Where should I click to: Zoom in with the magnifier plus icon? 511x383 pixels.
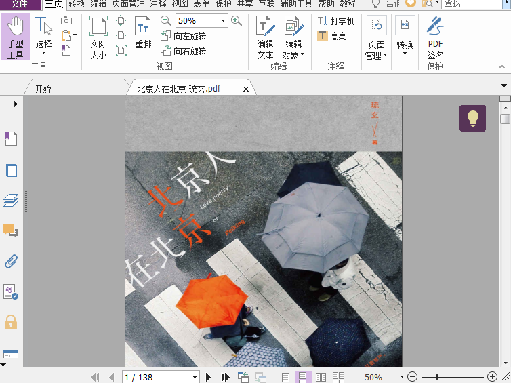[x=237, y=21]
